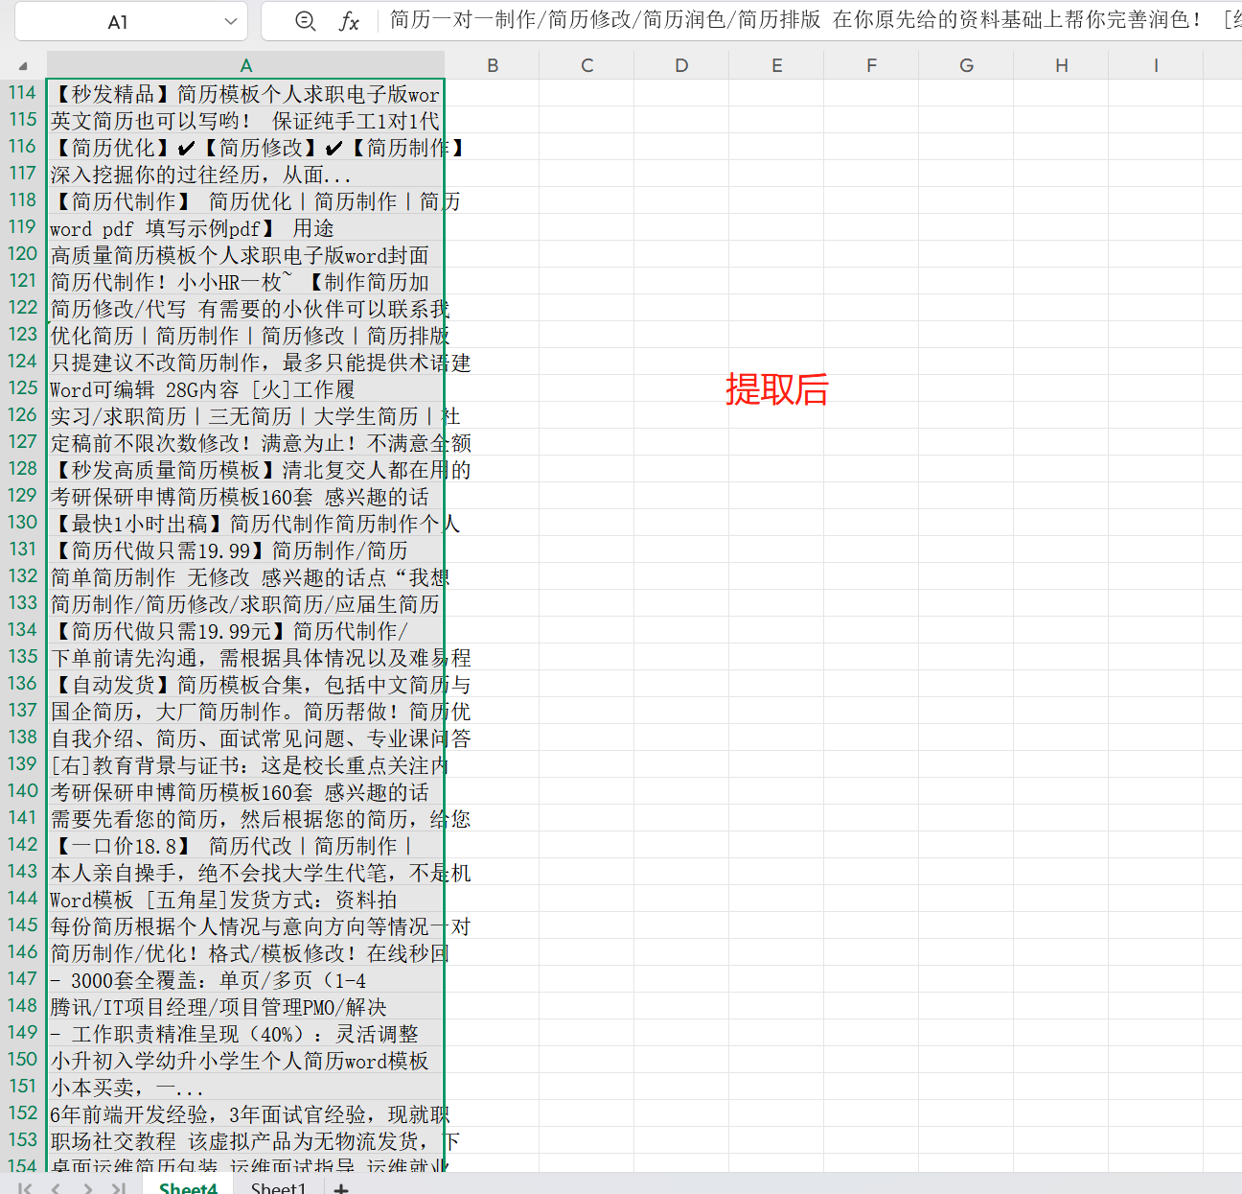Select row 147 by clicking its number
The height and width of the screenshot is (1194, 1242).
tap(22, 979)
